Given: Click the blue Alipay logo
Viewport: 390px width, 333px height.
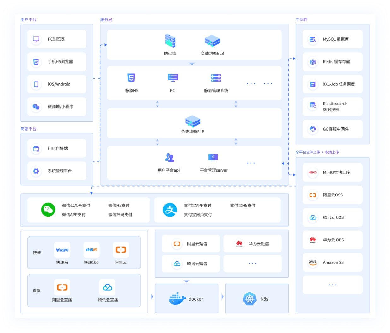Looking at the screenshot, I should pos(170,210).
